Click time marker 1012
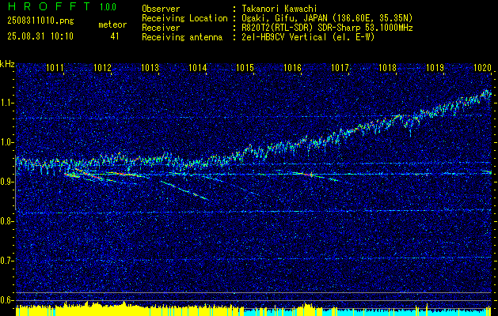Image resolution: width=498 pixels, height=316 pixels. pyautogui.click(x=103, y=67)
